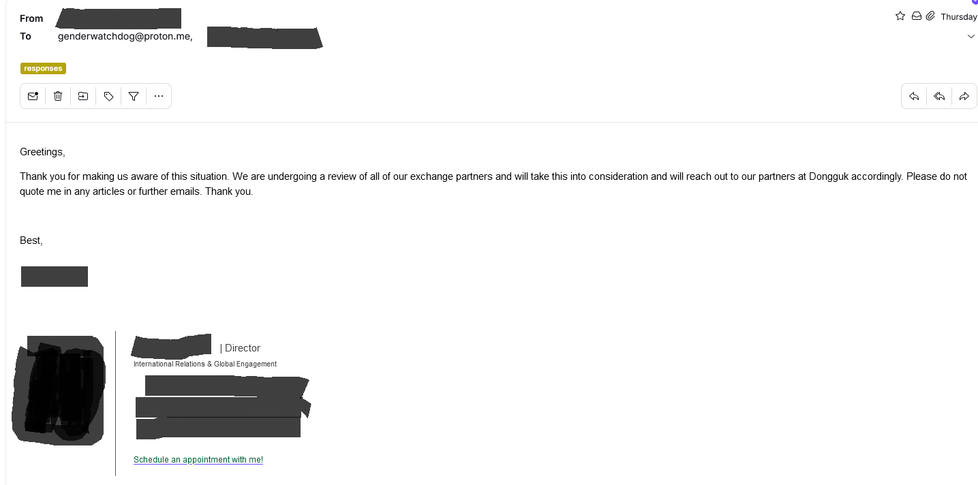Select recipient genderwatchdog@proton.me
The height and width of the screenshot is (485, 978).
125,37
